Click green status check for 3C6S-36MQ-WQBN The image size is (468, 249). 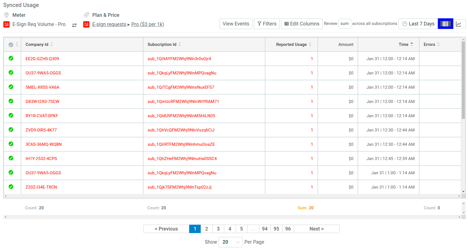pos(11,144)
